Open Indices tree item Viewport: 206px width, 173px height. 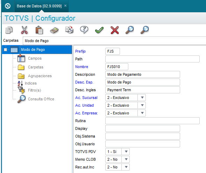31,83
